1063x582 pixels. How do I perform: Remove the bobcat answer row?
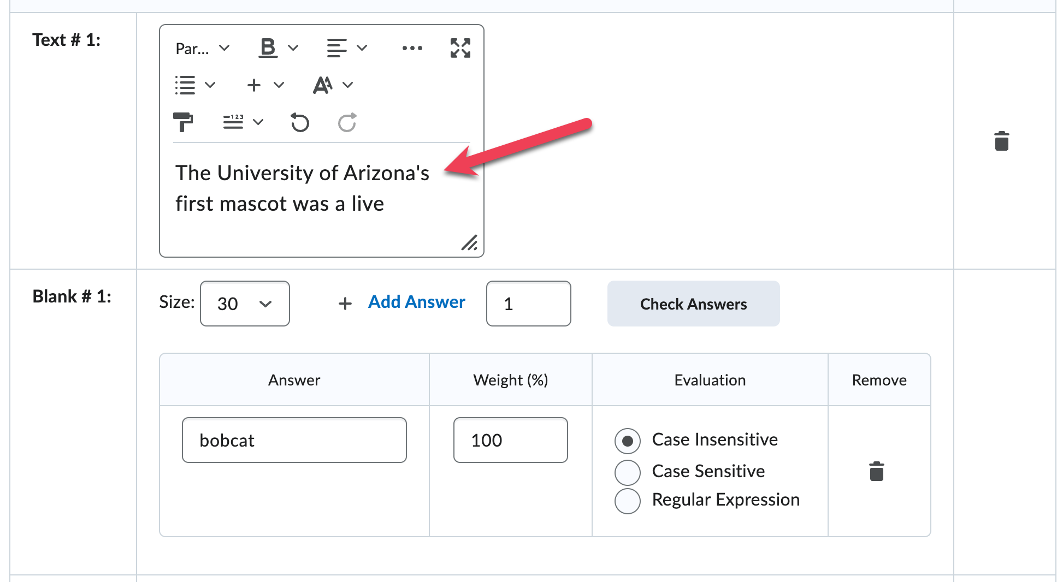coord(877,471)
